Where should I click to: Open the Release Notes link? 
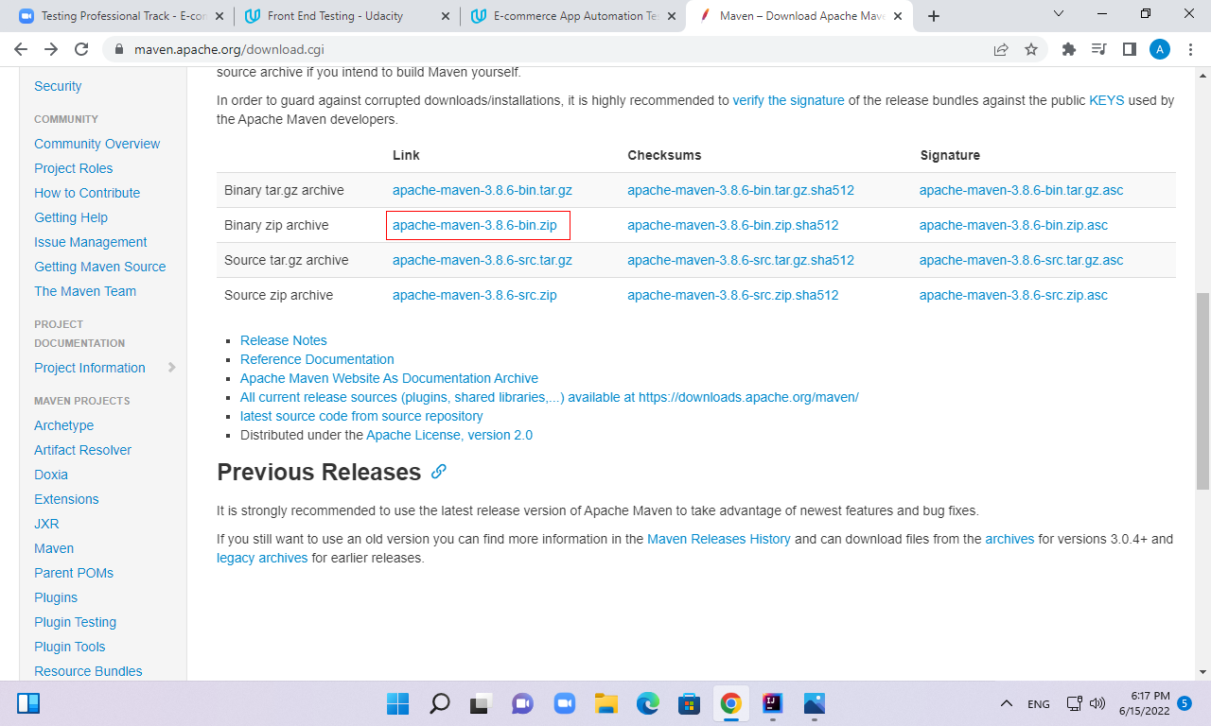(x=284, y=340)
